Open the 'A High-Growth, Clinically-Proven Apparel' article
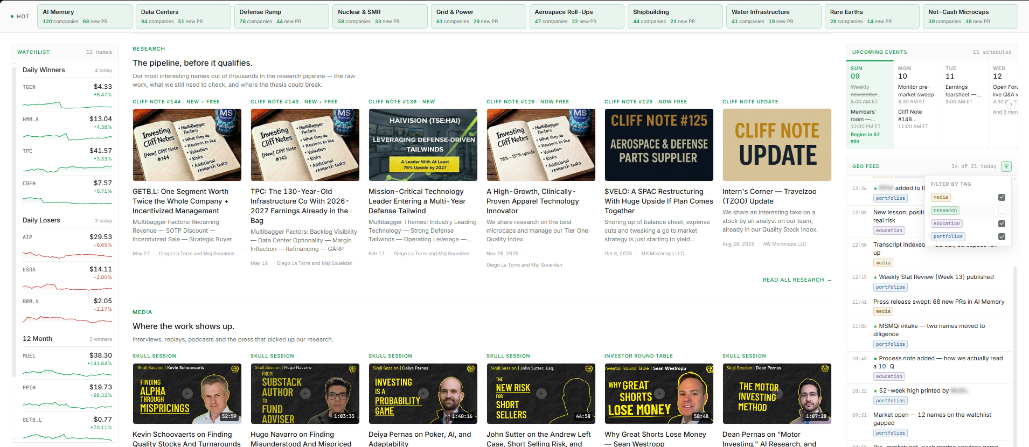Screen dimensions: 1029x447 pyautogui.click(x=533, y=201)
